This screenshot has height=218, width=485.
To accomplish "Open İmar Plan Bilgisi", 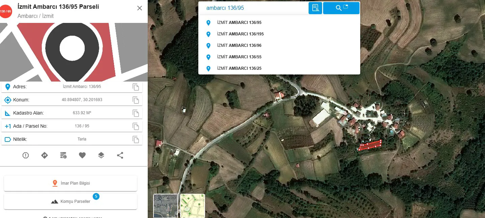I will (x=70, y=183).
